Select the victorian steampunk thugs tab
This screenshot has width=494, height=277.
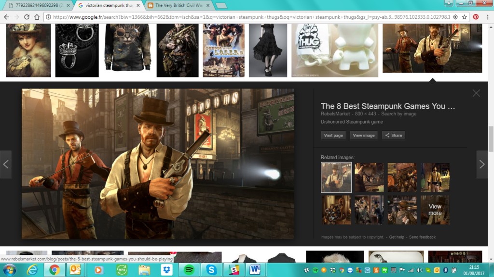coord(109,5)
